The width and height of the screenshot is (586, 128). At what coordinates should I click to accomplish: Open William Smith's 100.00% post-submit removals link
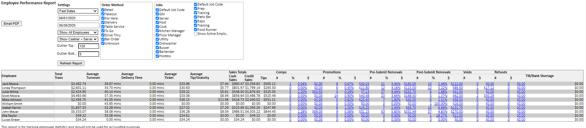(440, 104)
